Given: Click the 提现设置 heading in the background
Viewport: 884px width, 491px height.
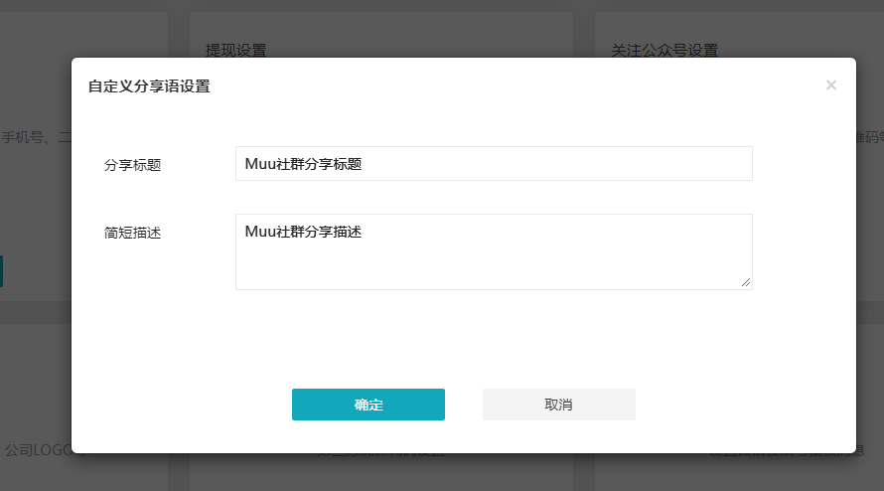Looking at the screenshot, I should click(236, 51).
